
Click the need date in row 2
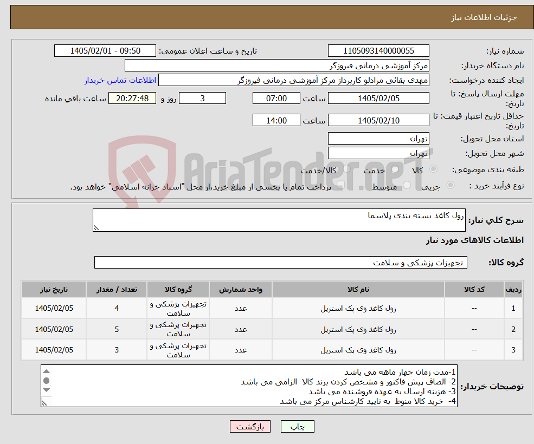coord(54,329)
